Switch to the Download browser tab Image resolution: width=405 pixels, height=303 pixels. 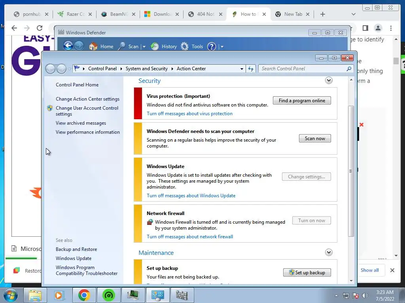[x=162, y=14]
